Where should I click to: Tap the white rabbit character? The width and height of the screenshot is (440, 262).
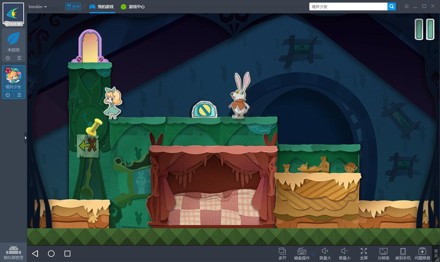point(240,95)
